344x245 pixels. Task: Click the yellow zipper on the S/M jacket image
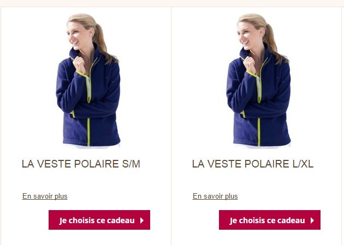pyautogui.click(x=88, y=132)
